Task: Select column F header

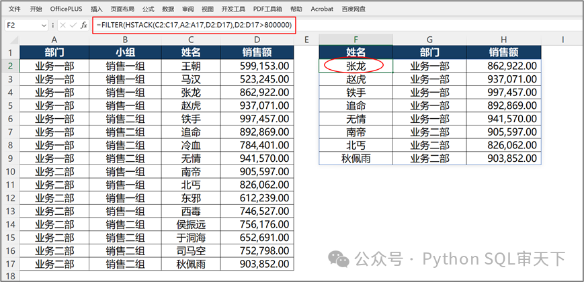Action: (356, 40)
